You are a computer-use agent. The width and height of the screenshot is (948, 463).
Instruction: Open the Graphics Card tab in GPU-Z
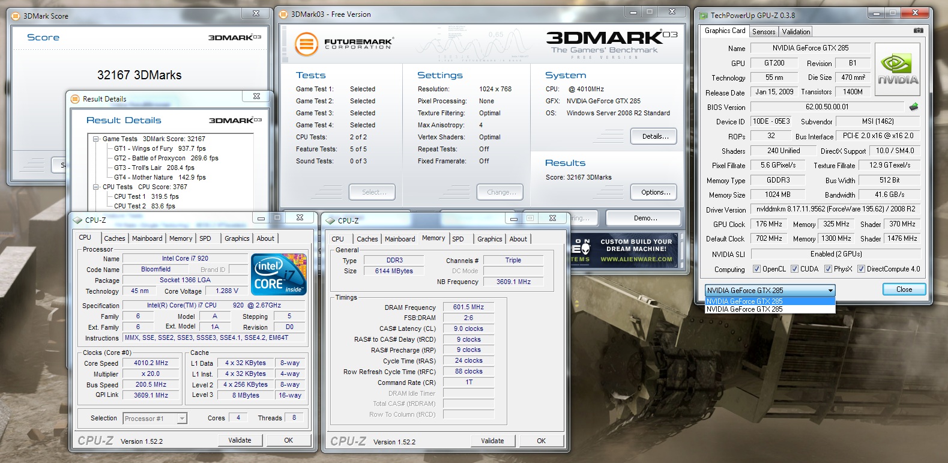(725, 31)
